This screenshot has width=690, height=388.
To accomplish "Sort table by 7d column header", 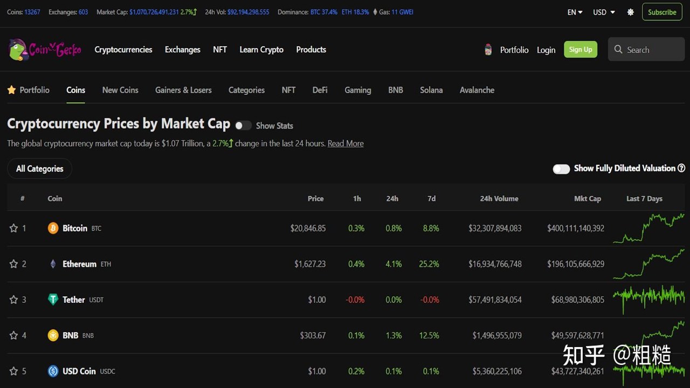I will coord(432,199).
